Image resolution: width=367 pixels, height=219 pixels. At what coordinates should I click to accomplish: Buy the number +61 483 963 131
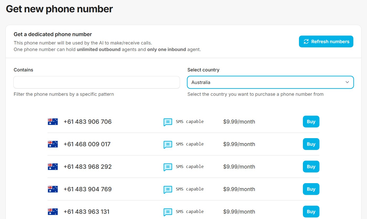click(311, 212)
